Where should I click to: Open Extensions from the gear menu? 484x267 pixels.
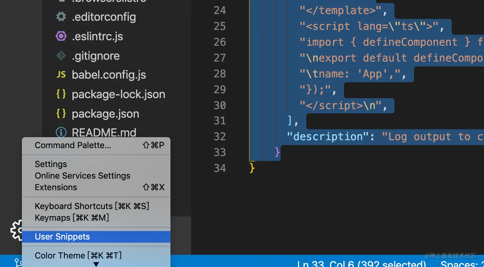[x=56, y=187]
